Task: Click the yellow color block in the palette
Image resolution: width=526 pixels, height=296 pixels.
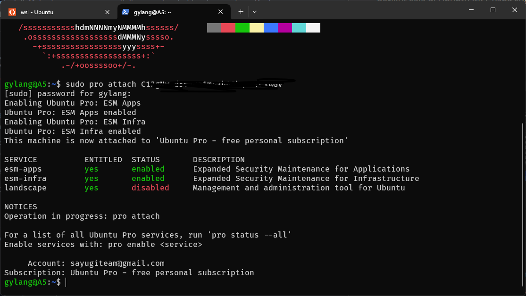Action: [x=257, y=28]
